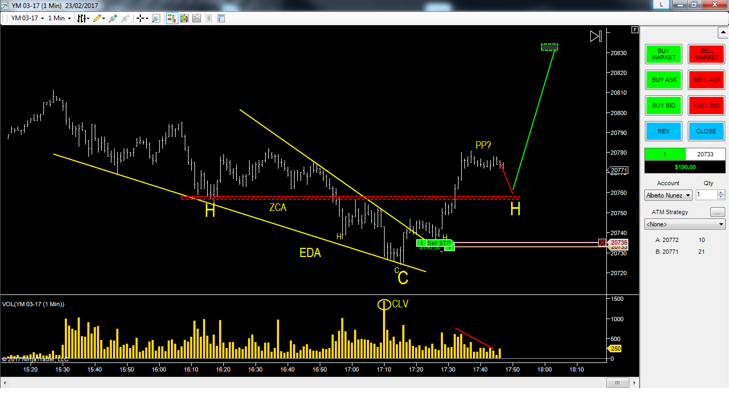Toggle the F fixed-scale marker on price axis
This screenshot has width=729, height=394.
pyautogui.click(x=635, y=30)
